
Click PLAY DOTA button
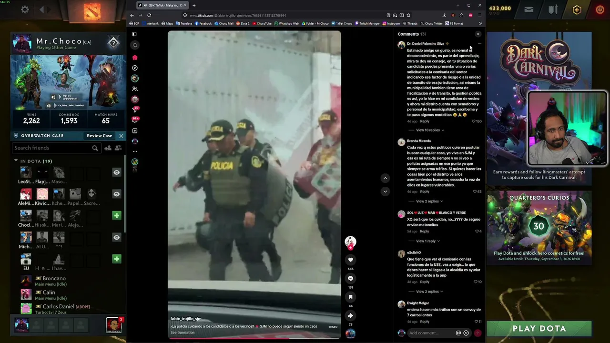(x=539, y=329)
